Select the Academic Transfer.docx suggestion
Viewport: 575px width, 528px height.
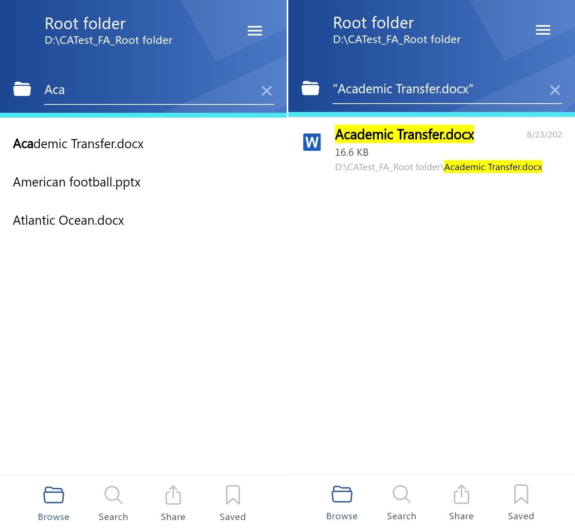click(x=78, y=144)
